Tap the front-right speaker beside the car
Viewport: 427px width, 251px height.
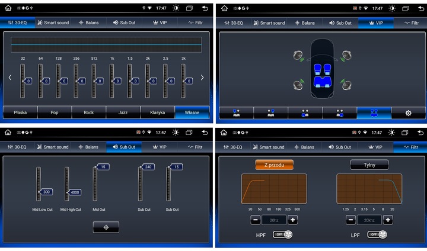[x=346, y=56]
